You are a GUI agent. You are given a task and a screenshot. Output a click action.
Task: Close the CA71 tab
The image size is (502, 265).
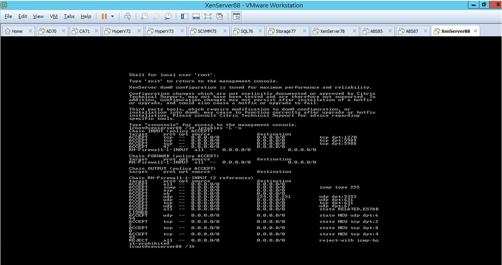click(97, 31)
